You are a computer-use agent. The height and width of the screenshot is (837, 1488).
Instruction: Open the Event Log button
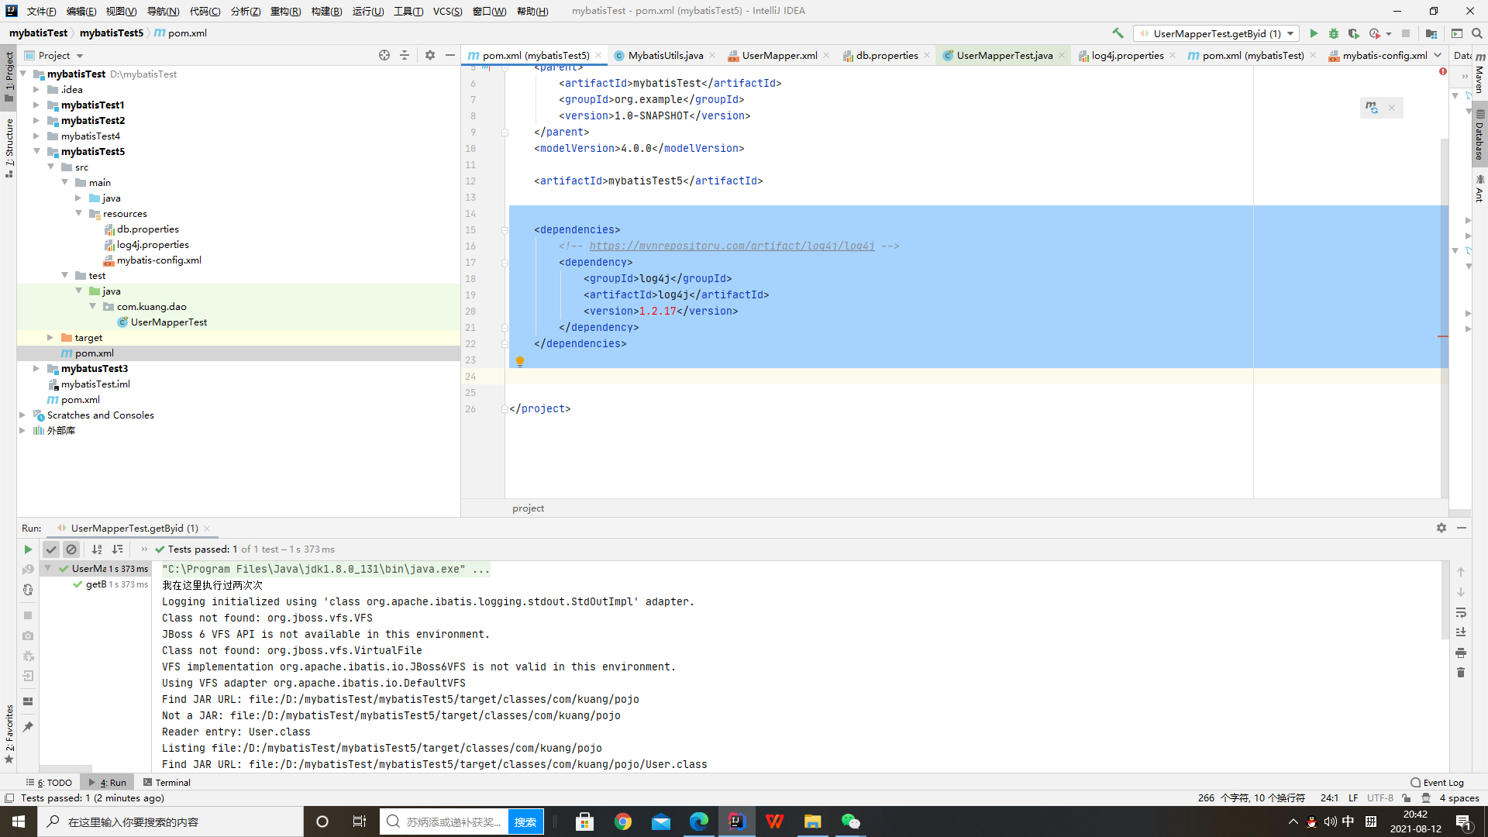[x=1438, y=782]
